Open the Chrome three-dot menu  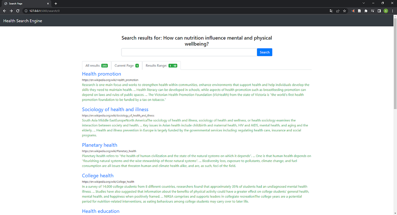pyautogui.click(x=392, y=11)
